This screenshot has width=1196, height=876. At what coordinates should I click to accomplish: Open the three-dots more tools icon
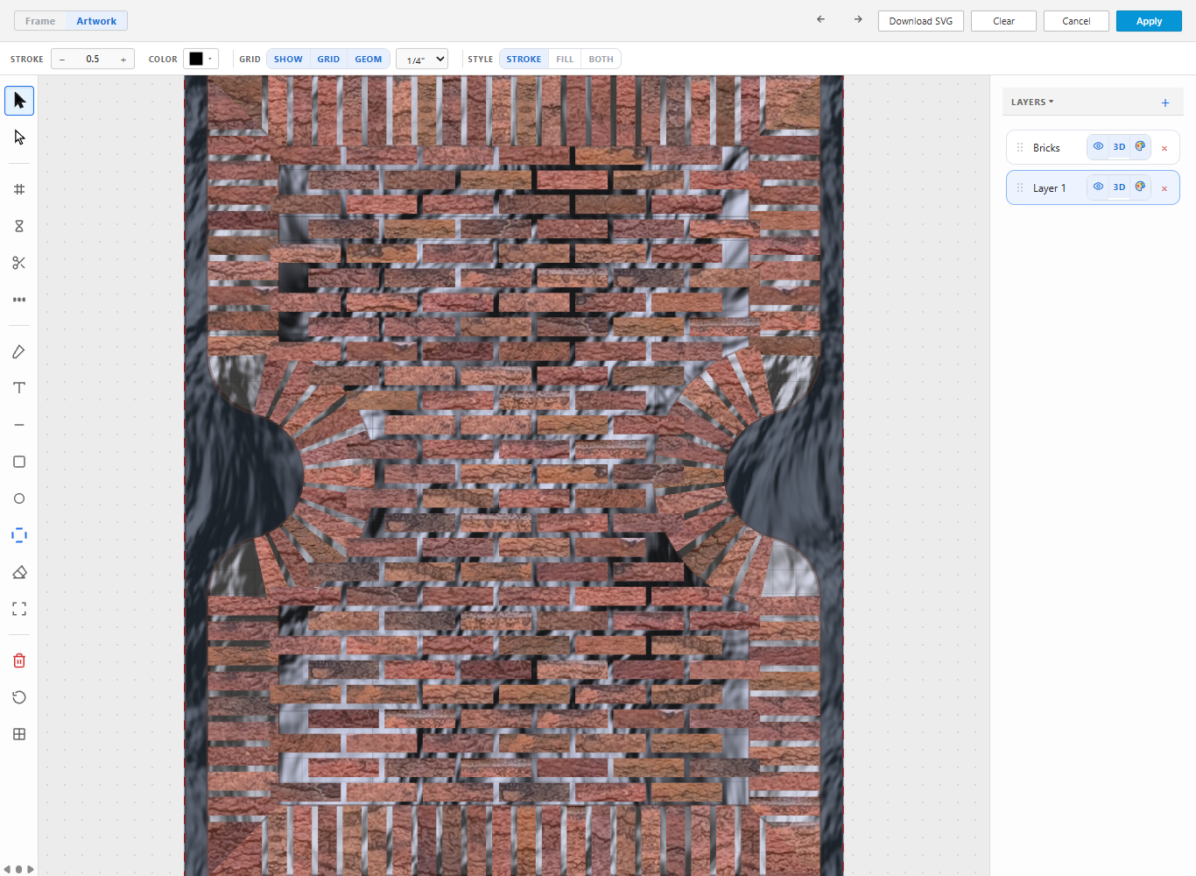[x=19, y=300]
